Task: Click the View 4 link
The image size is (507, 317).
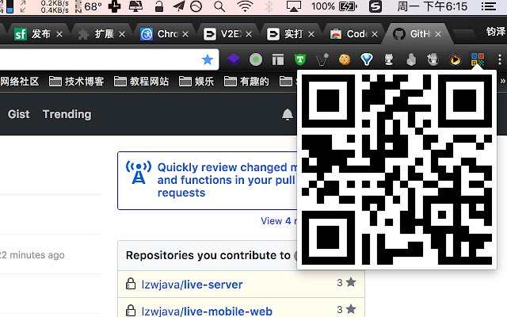Action: pos(278,221)
